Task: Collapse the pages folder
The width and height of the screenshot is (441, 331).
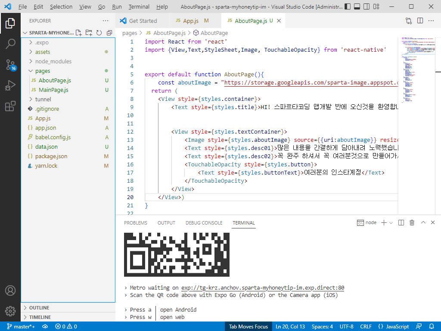Action: click(x=68, y=71)
